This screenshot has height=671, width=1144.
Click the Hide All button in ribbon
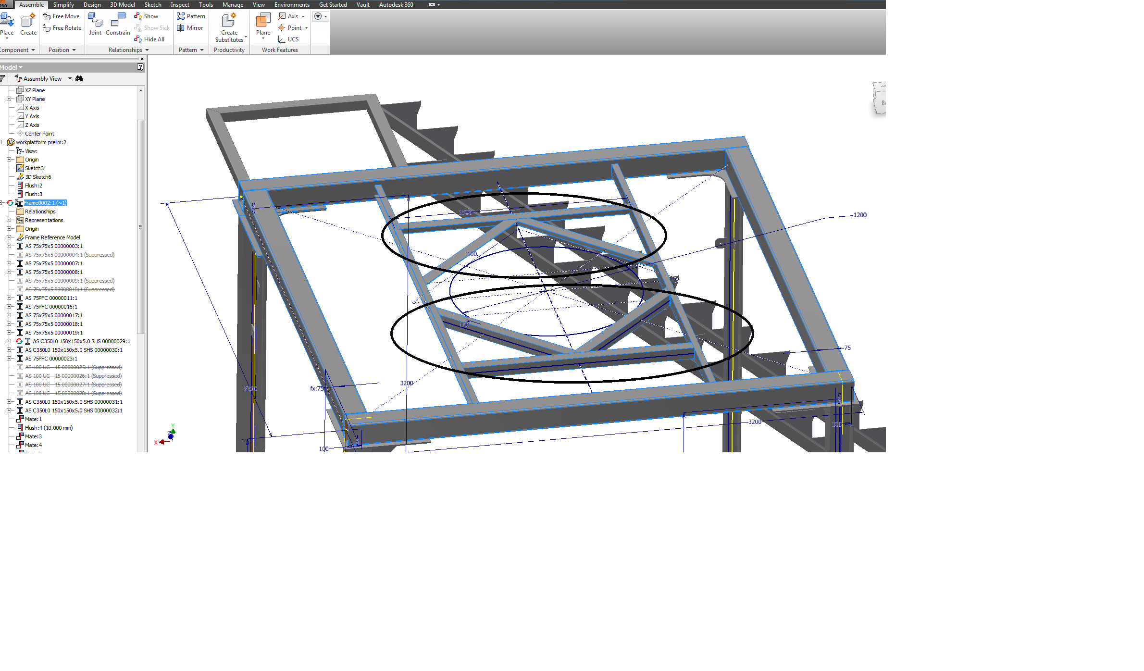(153, 38)
